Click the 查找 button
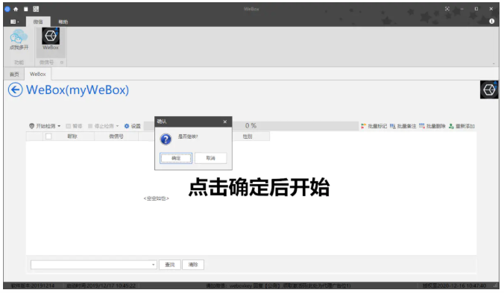 click(x=170, y=265)
